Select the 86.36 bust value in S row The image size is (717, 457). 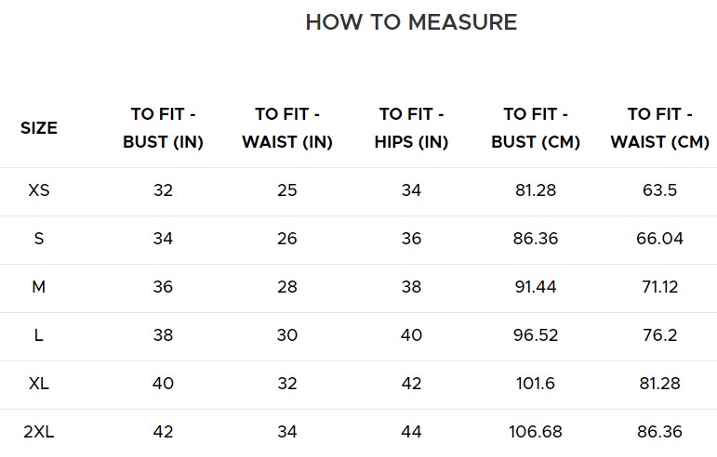click(535, 239)
